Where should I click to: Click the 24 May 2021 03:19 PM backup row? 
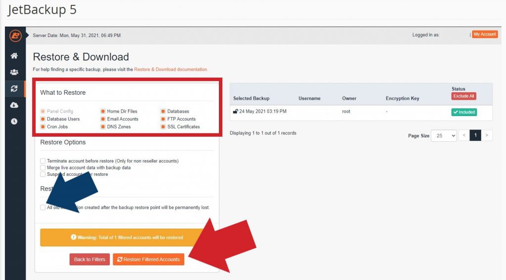click(x=361, y=113)
